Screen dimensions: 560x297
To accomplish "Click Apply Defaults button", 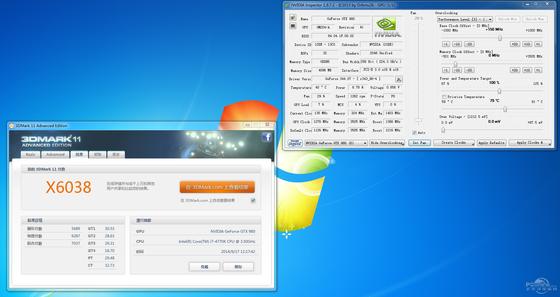I will (x=491, y=143).
